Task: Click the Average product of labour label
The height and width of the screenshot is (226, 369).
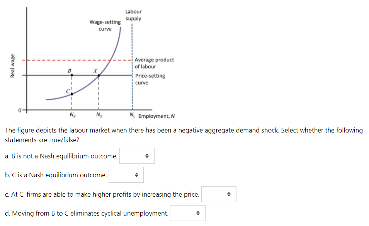Action: [x=154, y=63]
